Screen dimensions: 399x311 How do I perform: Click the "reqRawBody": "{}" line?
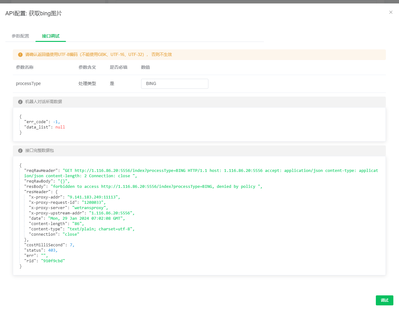click(47, 181)
